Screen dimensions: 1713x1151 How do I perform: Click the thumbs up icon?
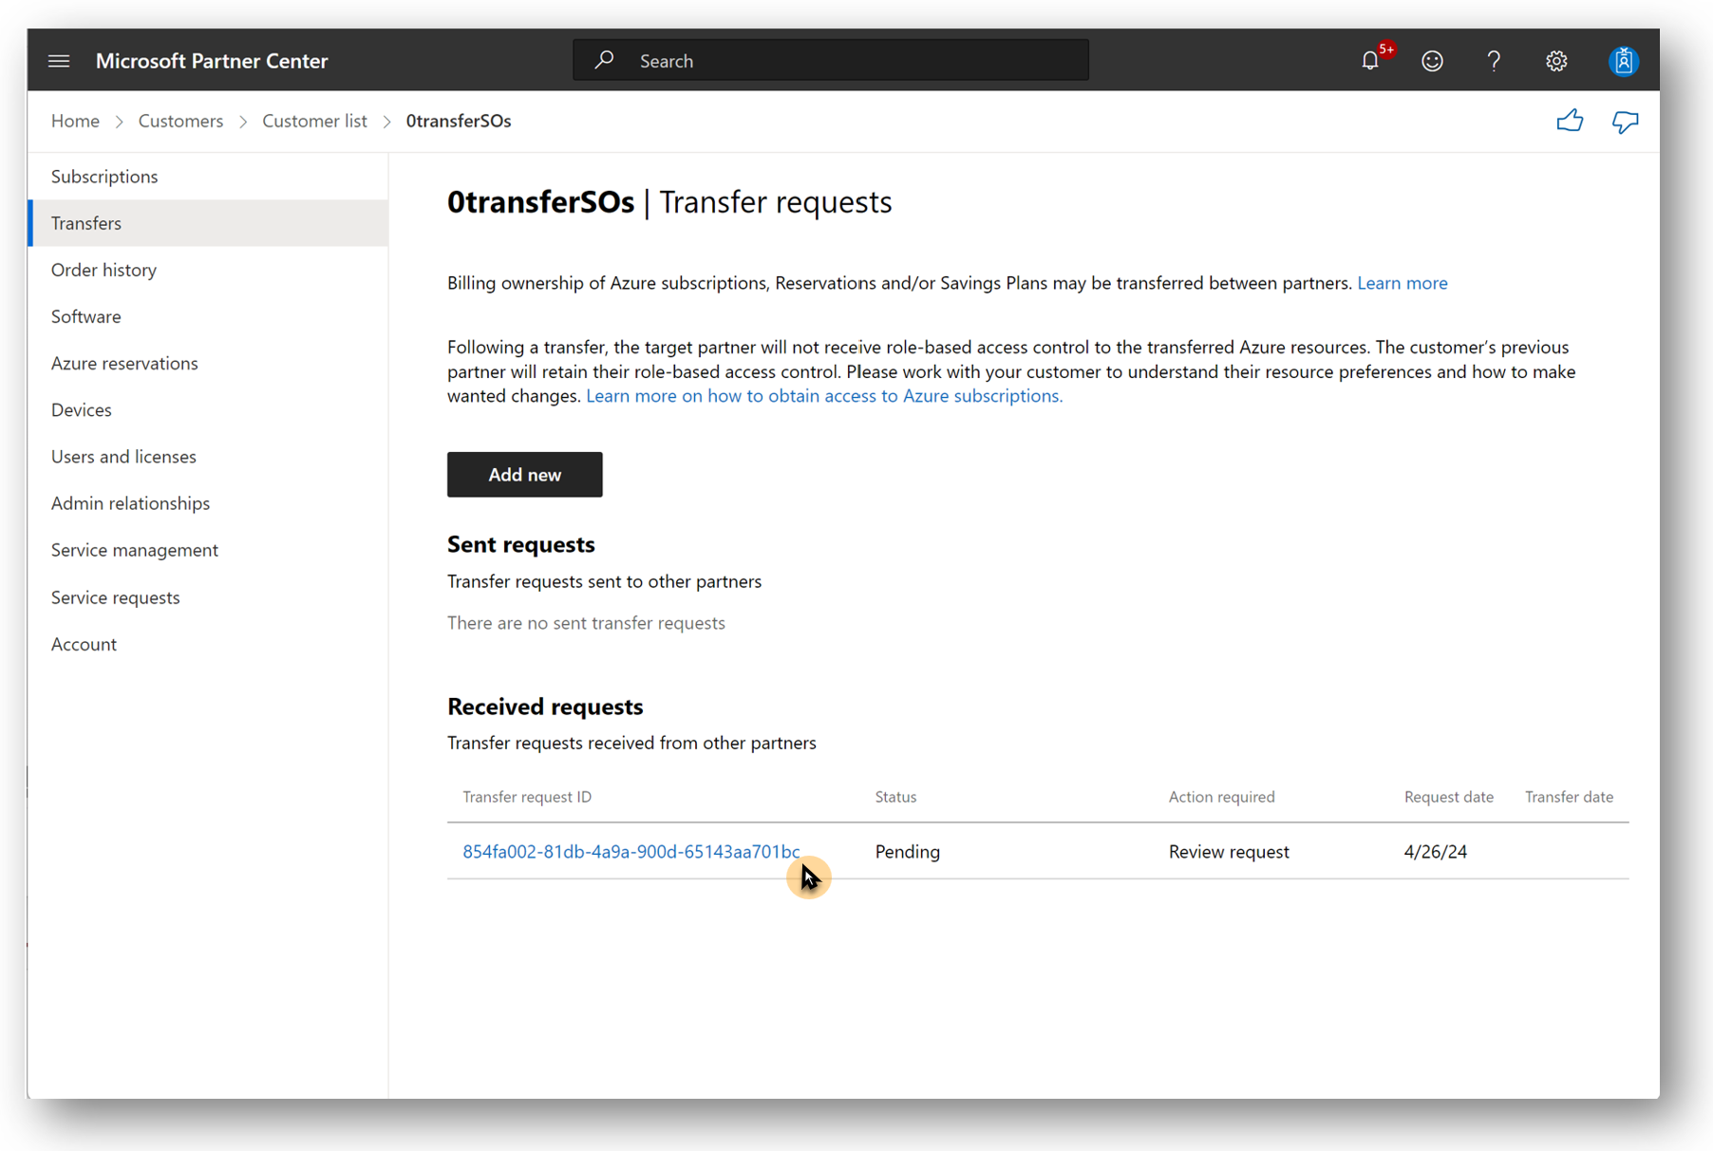pos(1570,121)
